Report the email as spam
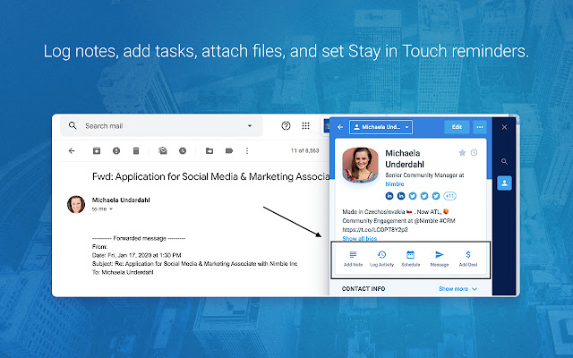The width and height of the screenshot is (573, 358). coord(116,150)
